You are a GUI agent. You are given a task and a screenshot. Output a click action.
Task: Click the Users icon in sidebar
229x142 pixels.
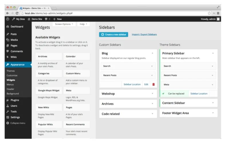point(8,106)
